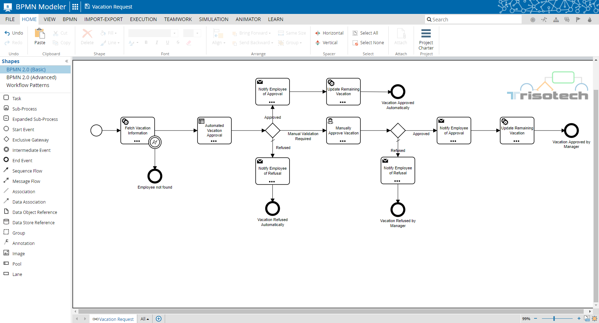Toggle the fit-to-page zoom icon
Screen dimensions: 599x323
(594, 319)
